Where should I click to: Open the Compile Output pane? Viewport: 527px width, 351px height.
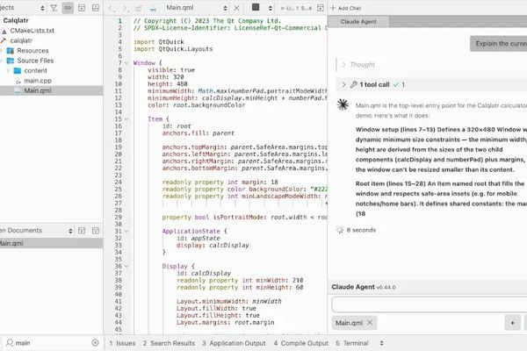tap(300, 343)
